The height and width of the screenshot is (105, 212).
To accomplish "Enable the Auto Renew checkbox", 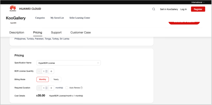I will 67,88.
